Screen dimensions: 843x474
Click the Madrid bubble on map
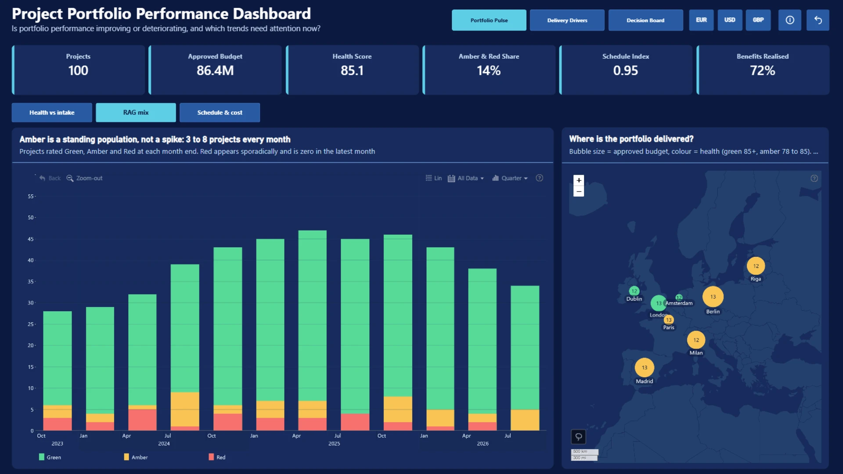click(644, 368)
